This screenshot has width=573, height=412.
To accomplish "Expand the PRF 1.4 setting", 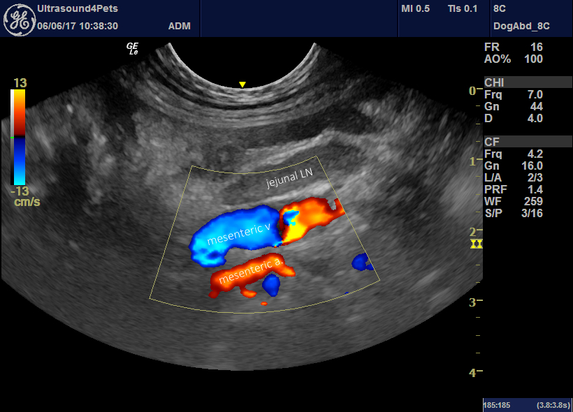I will pyautogui.click(x=509, y=189).
